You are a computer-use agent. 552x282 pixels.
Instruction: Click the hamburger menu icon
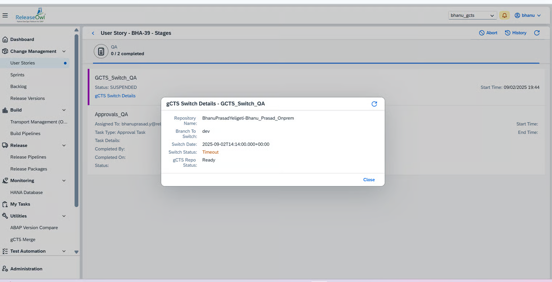[5, 16]
